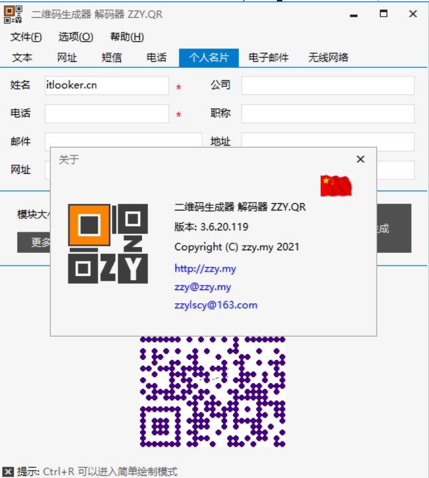Viewport: 429px width, 478px height.
Task: Click the zzy@zzy.my email link
Action: click(203, 287)
